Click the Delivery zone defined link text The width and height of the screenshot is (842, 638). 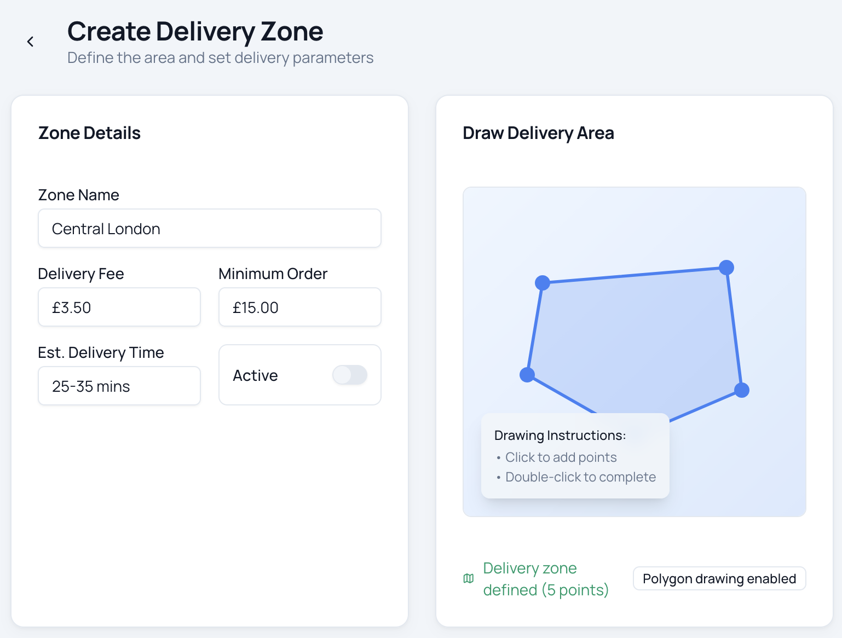pos(546,579)
